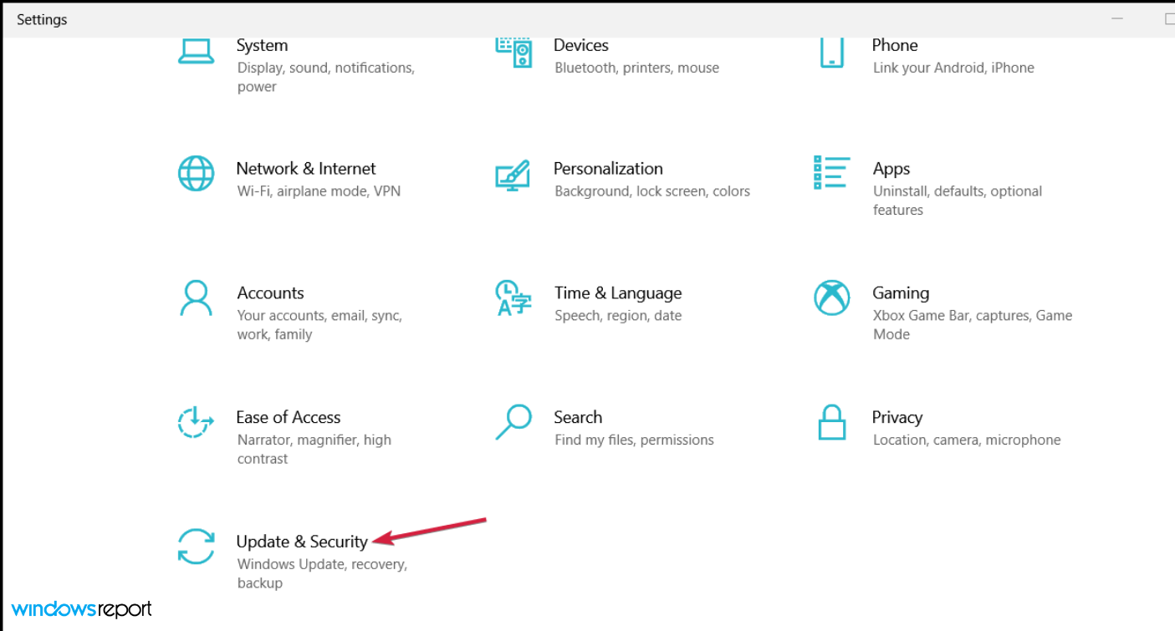Open the Apps settings title

pyautogui.click(x=891, y=169)
